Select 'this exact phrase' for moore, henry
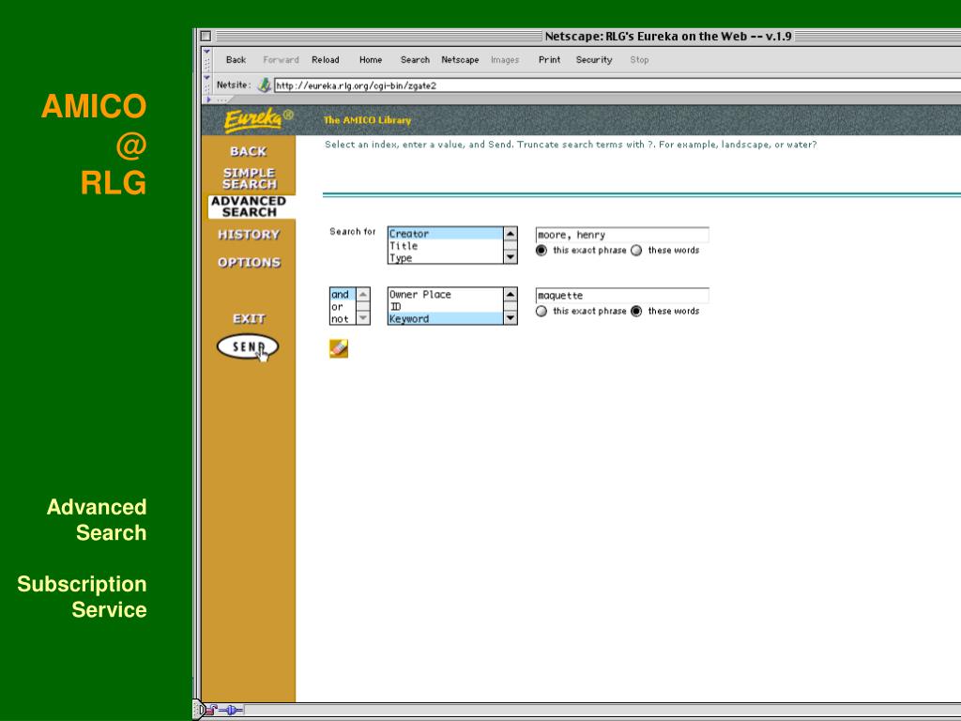Image resolution: width=961 pixels, height=721 pixels. 542,250
